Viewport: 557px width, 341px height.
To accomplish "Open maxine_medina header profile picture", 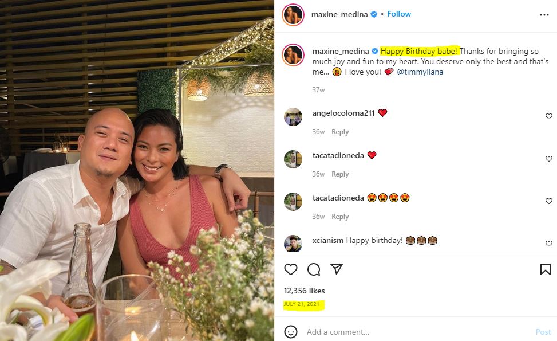I will (x=293, y=15).
